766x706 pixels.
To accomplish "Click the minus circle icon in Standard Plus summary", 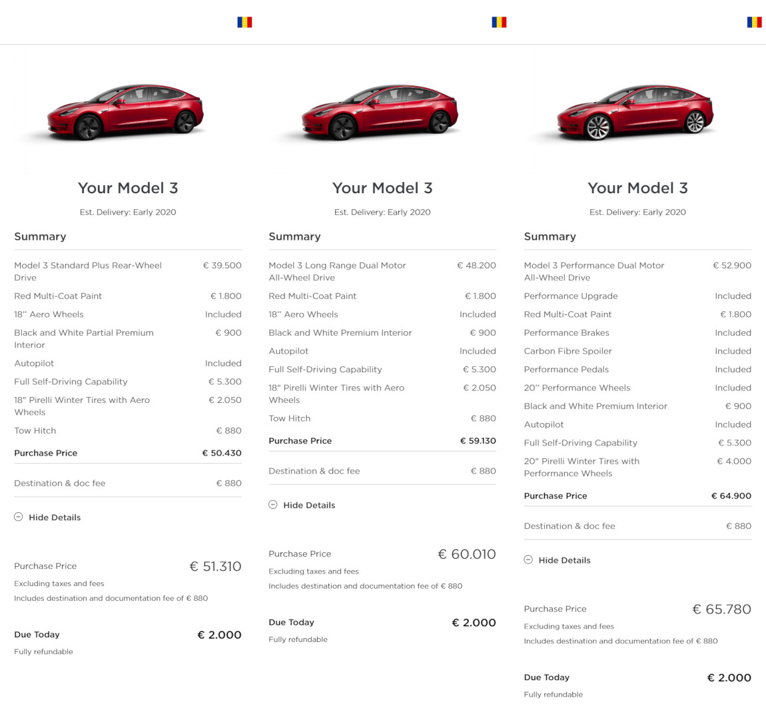I will pos(19,517).
